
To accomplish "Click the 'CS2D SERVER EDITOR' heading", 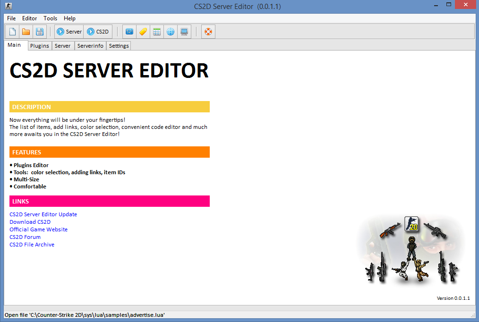I will (109, 70).
